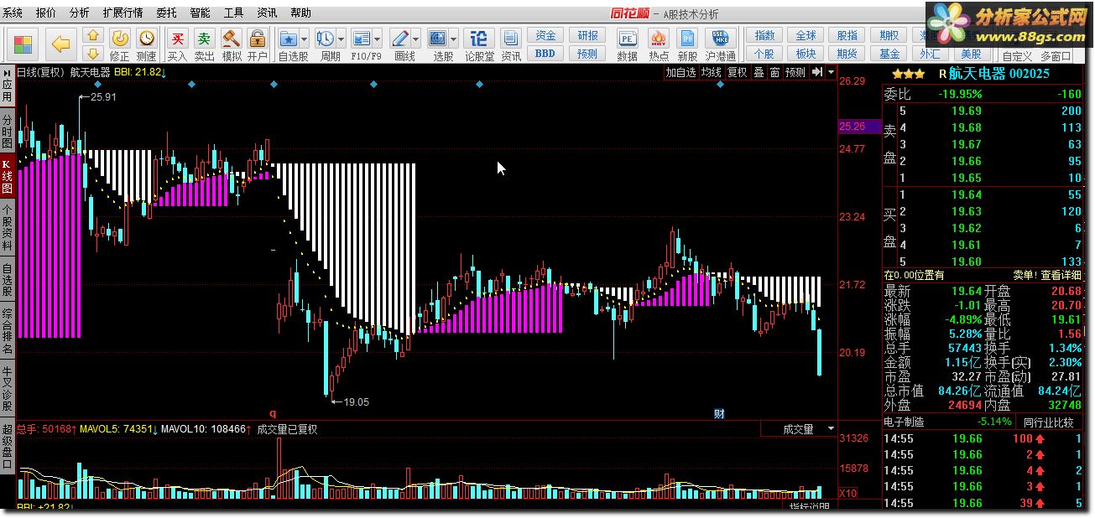
Task: Toggle the X10 volume scale
Action: (847, 493)
